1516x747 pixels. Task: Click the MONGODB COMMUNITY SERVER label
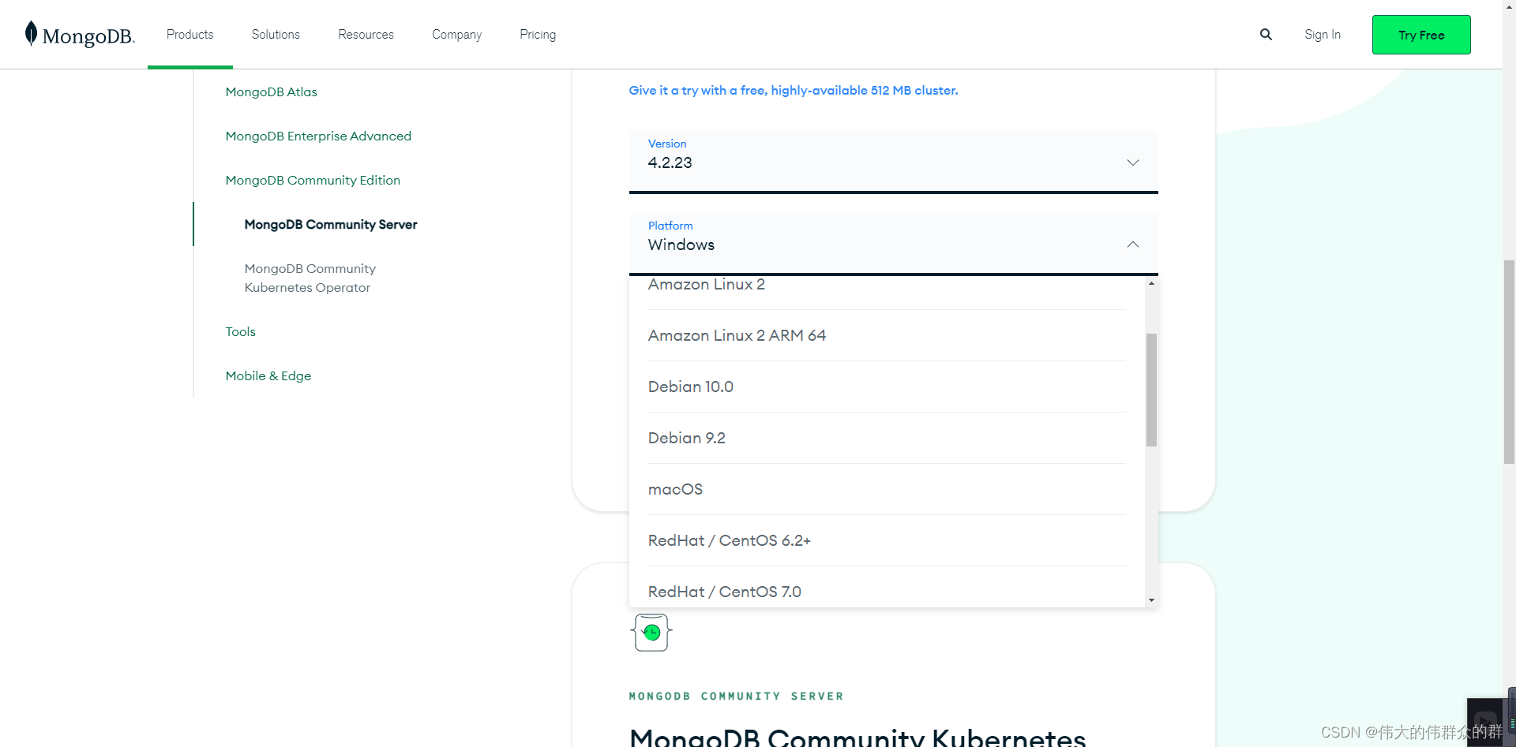[x=736, y=696]
